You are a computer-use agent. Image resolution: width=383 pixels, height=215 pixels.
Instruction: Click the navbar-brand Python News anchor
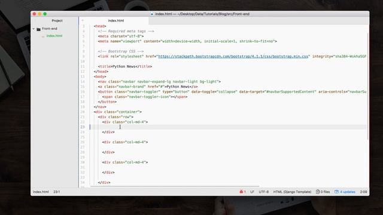[148, 87]
